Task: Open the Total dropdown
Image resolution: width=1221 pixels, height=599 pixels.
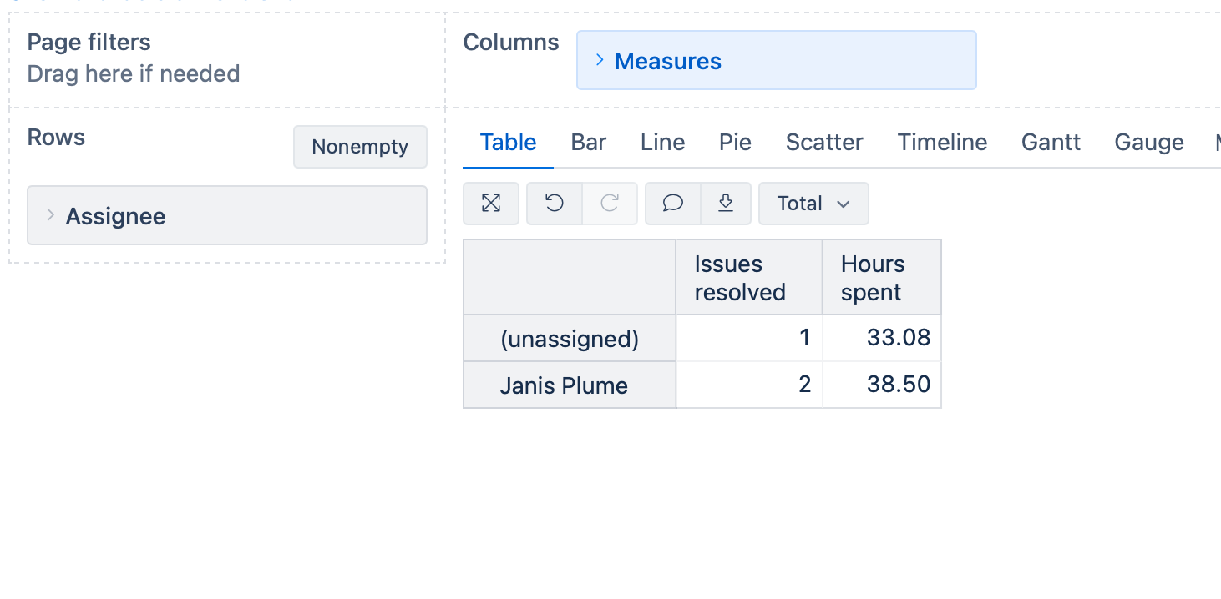Action: tap(813, 204)
